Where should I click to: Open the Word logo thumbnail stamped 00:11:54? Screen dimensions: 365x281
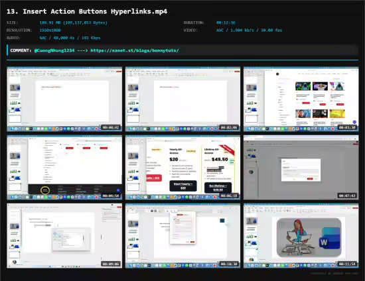point(301,236)
